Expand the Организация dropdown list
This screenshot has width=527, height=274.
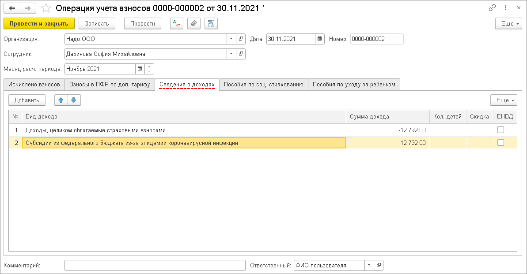click(x=231, y=39)
